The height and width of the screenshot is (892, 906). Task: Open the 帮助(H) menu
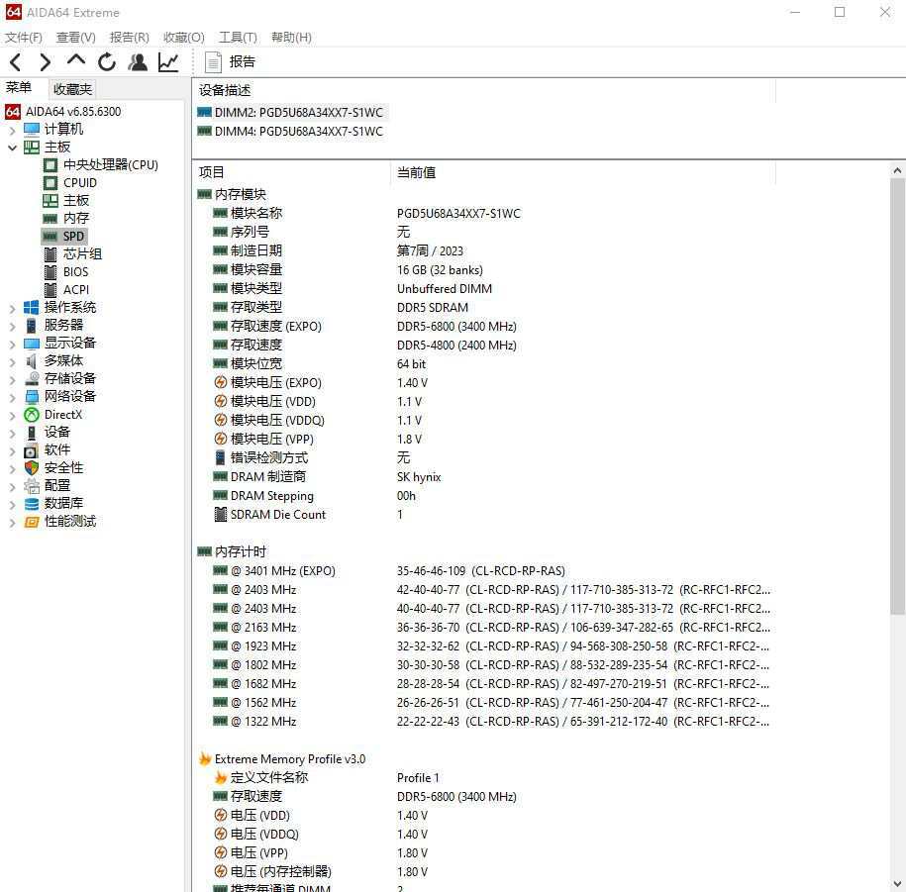click(291, 37)
